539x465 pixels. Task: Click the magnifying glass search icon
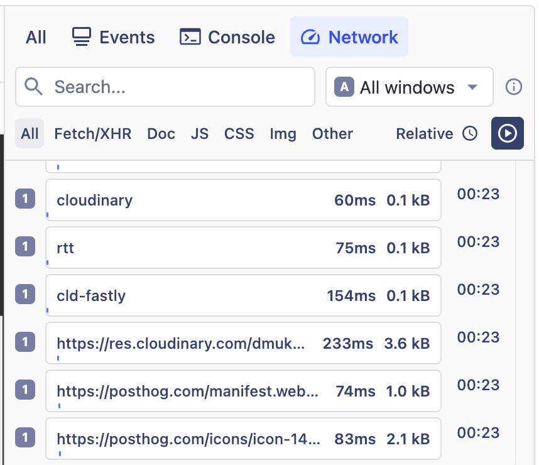[x=33, y=87]
